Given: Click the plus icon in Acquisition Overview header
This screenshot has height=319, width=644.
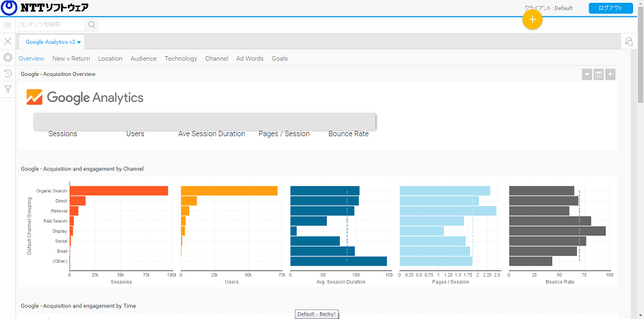Looking at the screenshot, I should point(610,75).
